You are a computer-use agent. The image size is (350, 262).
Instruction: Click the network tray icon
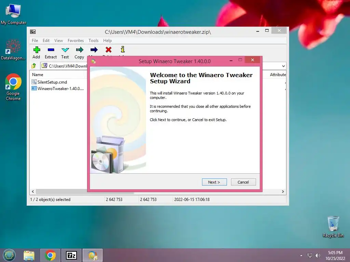[x=310, y=255]
